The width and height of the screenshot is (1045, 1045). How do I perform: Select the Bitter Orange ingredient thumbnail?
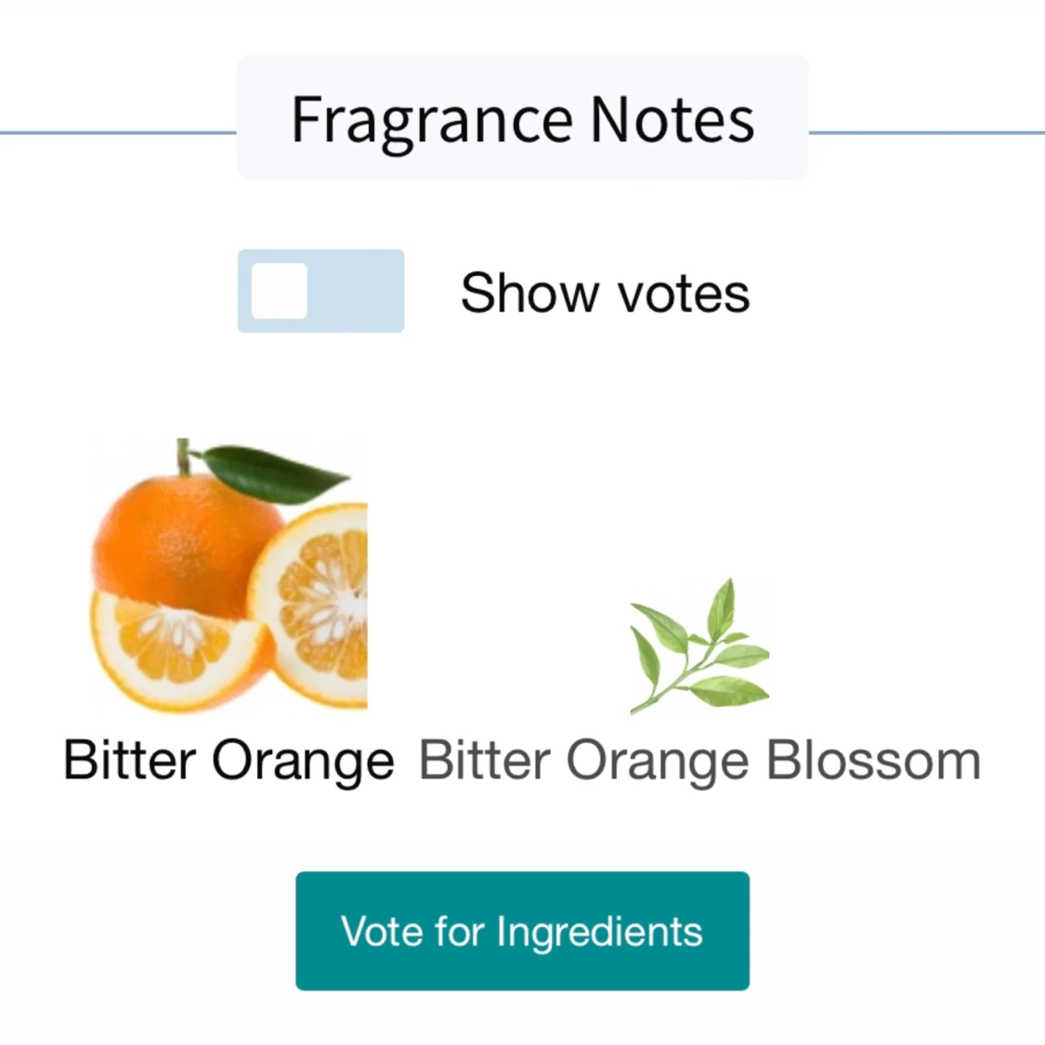(x=229, y=574)
